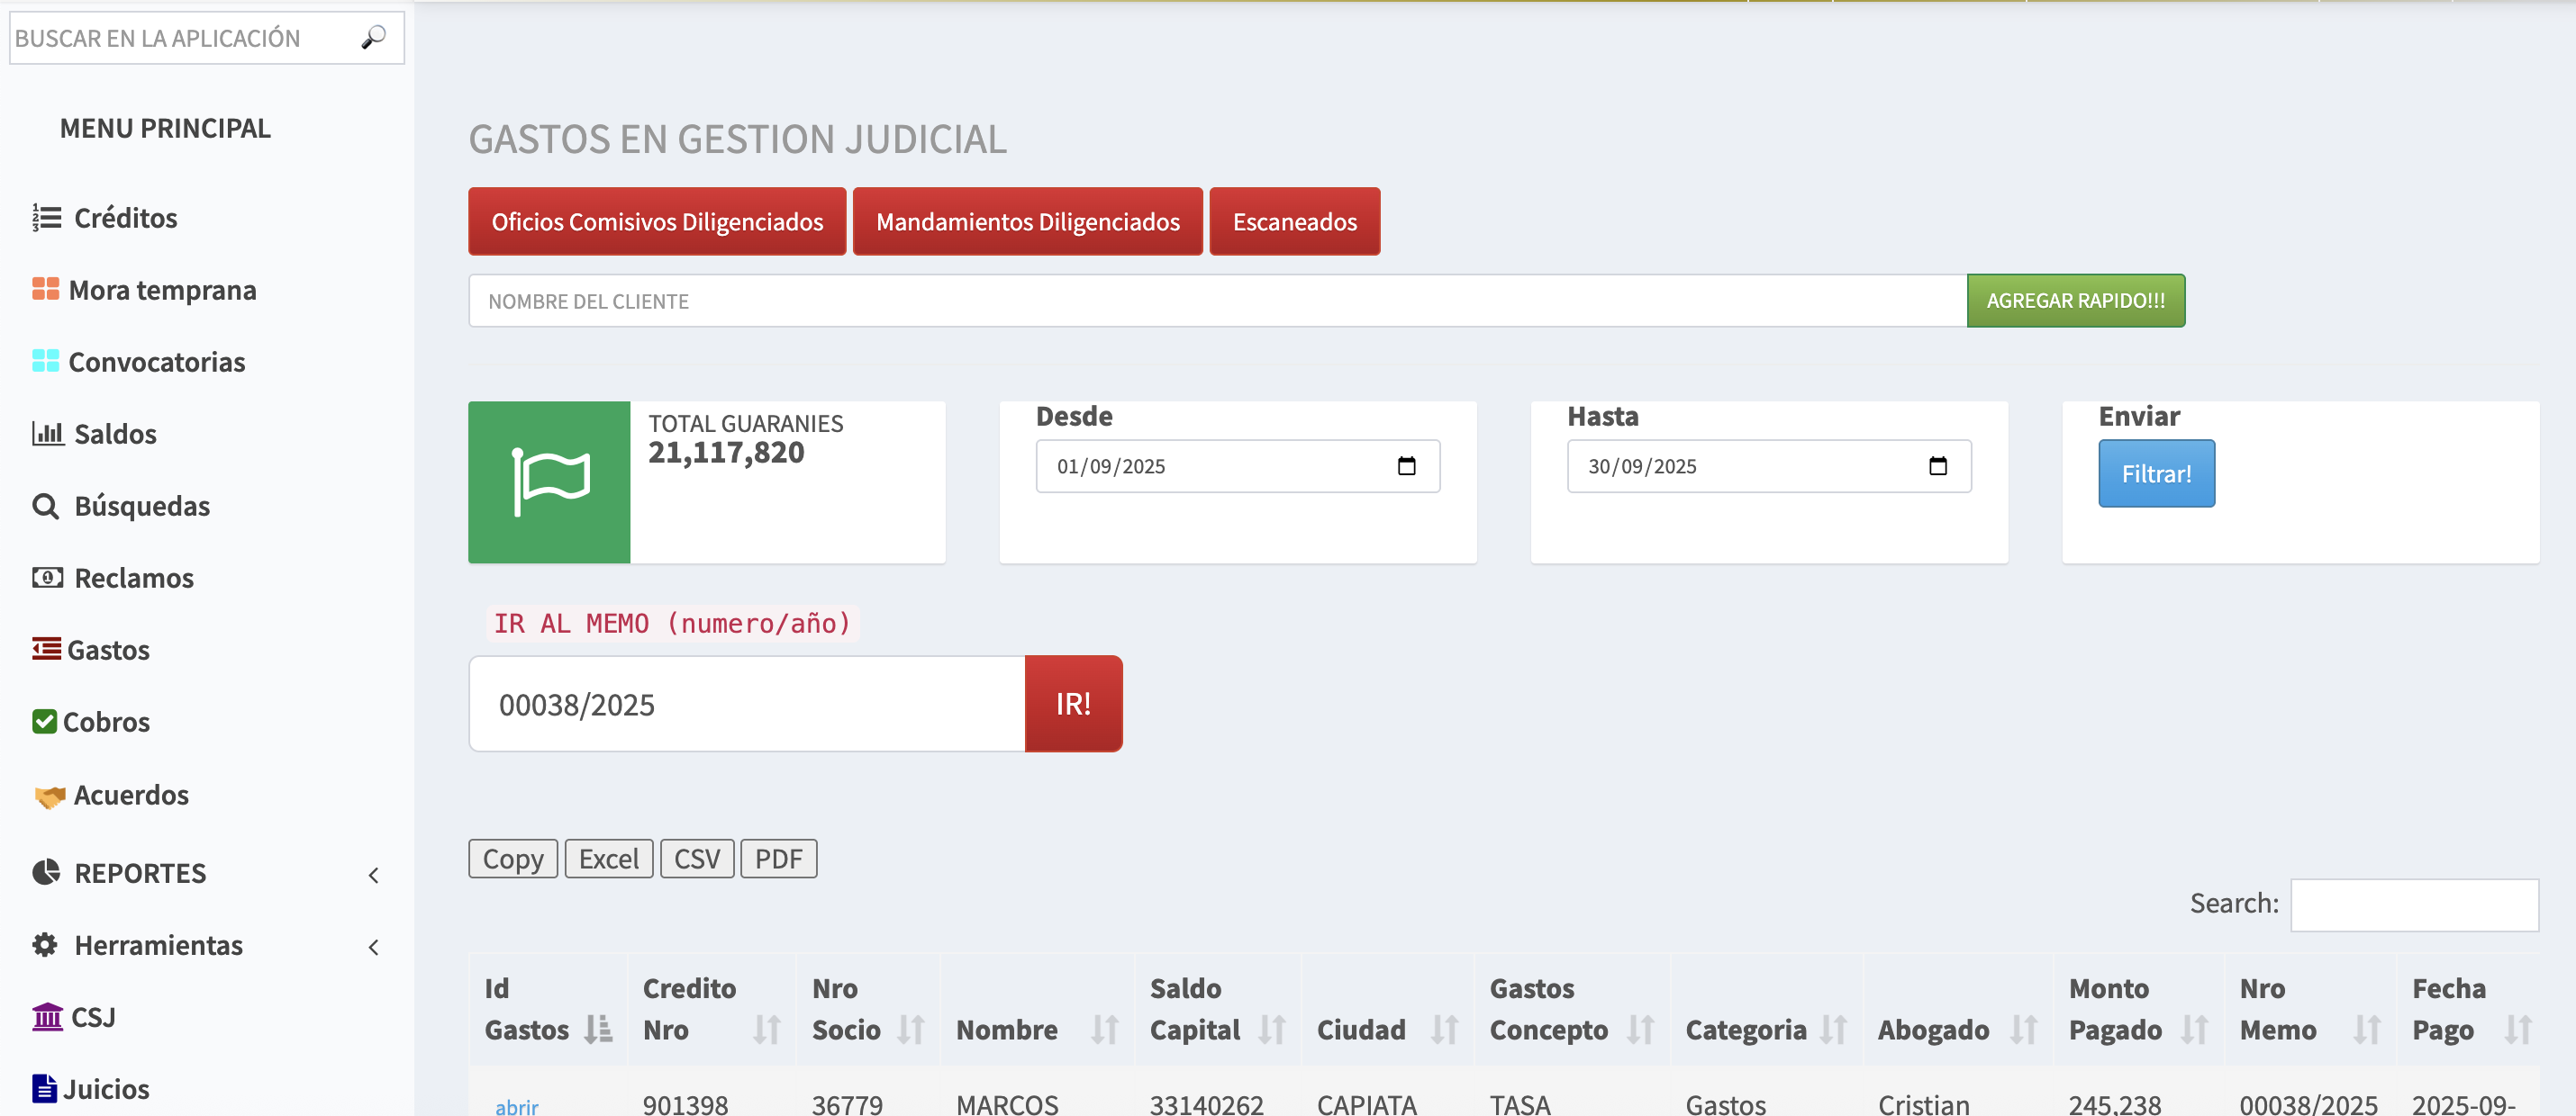Click the CSJ courthouse icon

pyautogui.click(x=47, y=1016)
